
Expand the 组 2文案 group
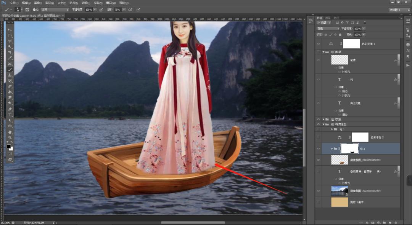pyautogui.click(x=323, y=119)
